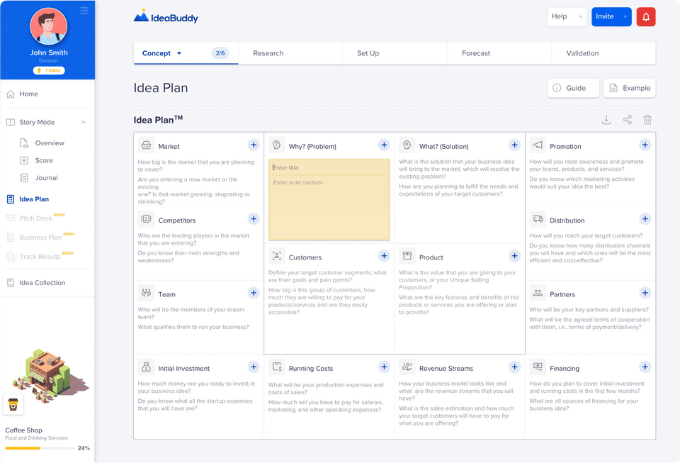Add a note to Competitors section

tap(254, 218)
